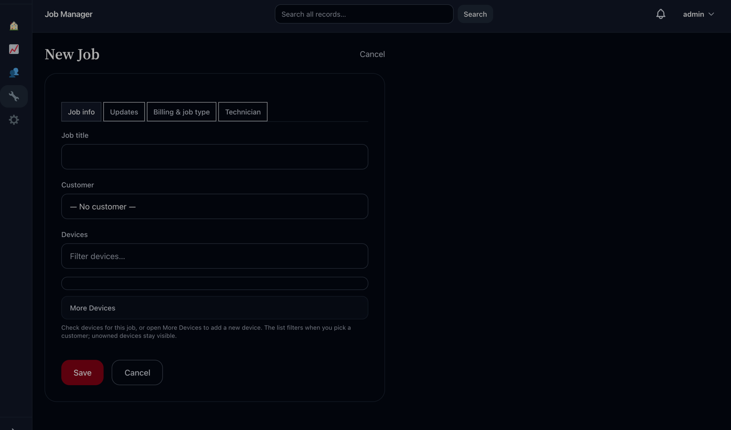Viewport: 731px width, 430px height.
Task: Open the customers people sidebar icon
Action: click(x=14, y=73)
